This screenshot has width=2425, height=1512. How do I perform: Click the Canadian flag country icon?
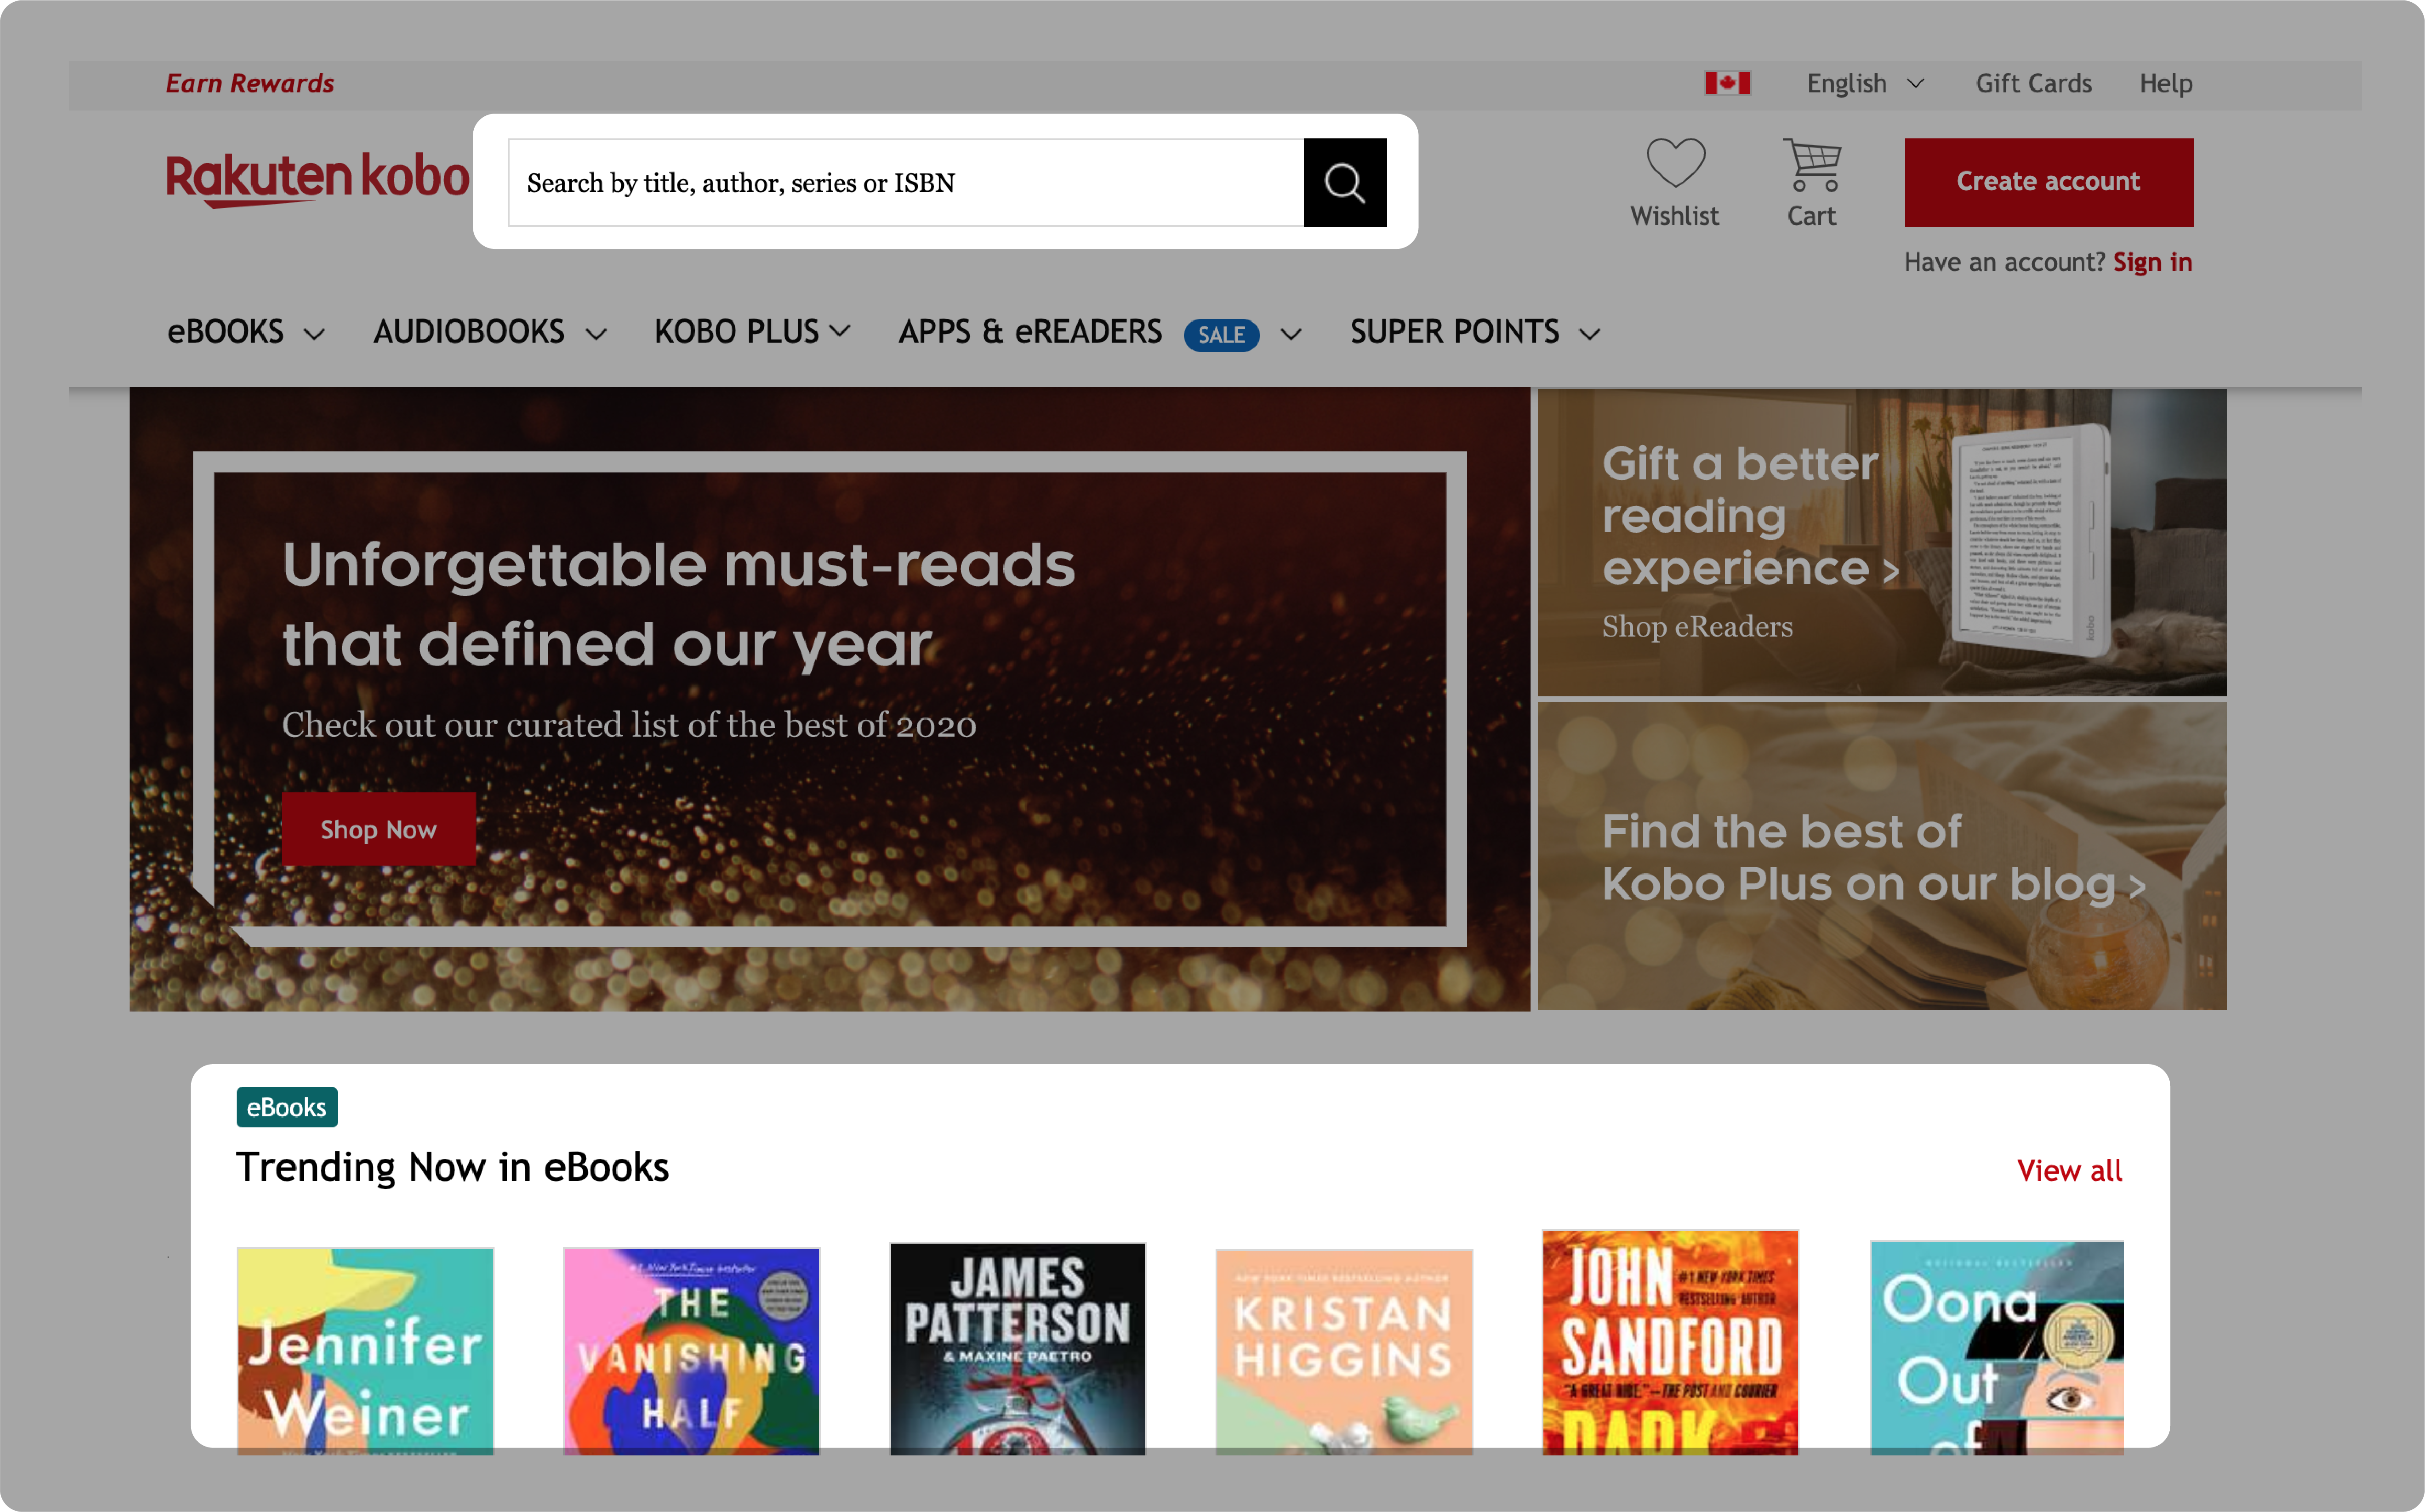pos(1728,82)
